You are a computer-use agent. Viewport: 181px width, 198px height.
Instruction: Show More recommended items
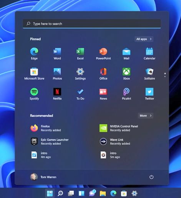click(146, 116)
